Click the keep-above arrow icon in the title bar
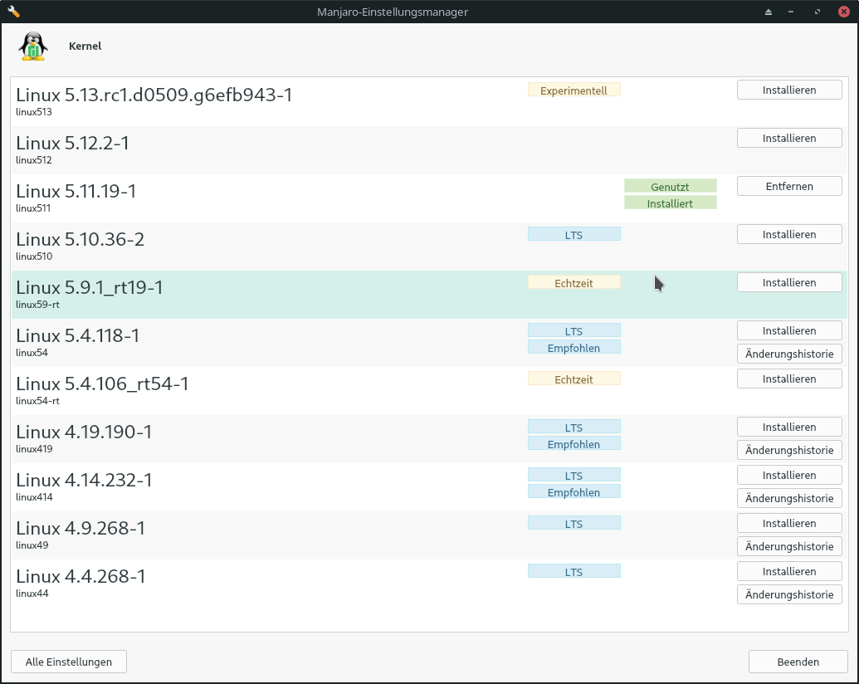The height and width of the screenshot is (684, 859). tap(768, 12)
